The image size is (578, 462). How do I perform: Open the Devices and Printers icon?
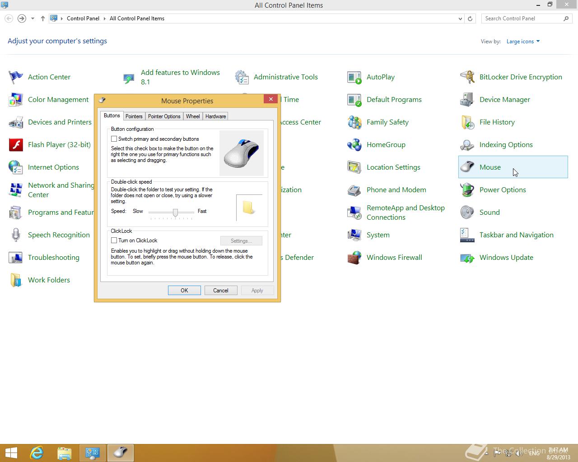tap(16, 122)
